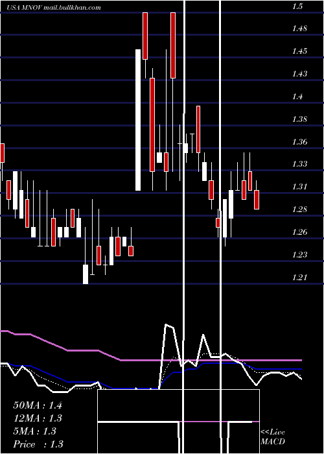Click the '50MA : 1.4' indicator value
The width and height of the screenshot is (324, 454).
(x=38, y=405)
